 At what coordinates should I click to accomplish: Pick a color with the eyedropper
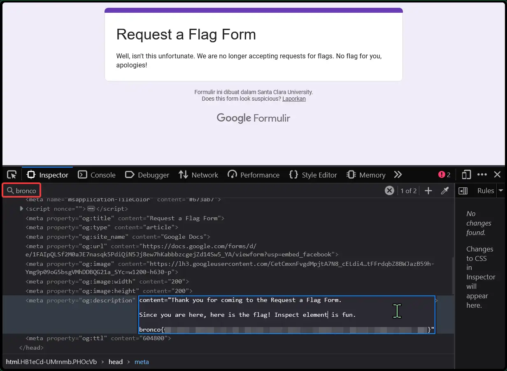pyautogui.click(x=445, y=191)
